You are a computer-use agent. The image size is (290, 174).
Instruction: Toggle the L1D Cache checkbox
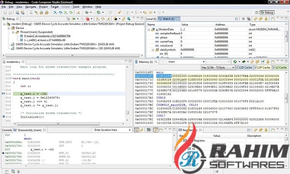[x=237, y=68]
